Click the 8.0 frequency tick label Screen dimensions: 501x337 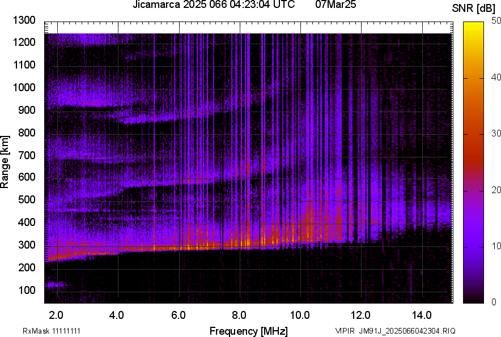239,315
